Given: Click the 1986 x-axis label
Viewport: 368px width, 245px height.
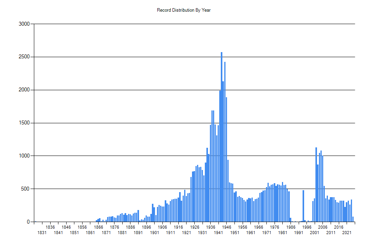Looking at the screenshot, I should tap(291, 227).
